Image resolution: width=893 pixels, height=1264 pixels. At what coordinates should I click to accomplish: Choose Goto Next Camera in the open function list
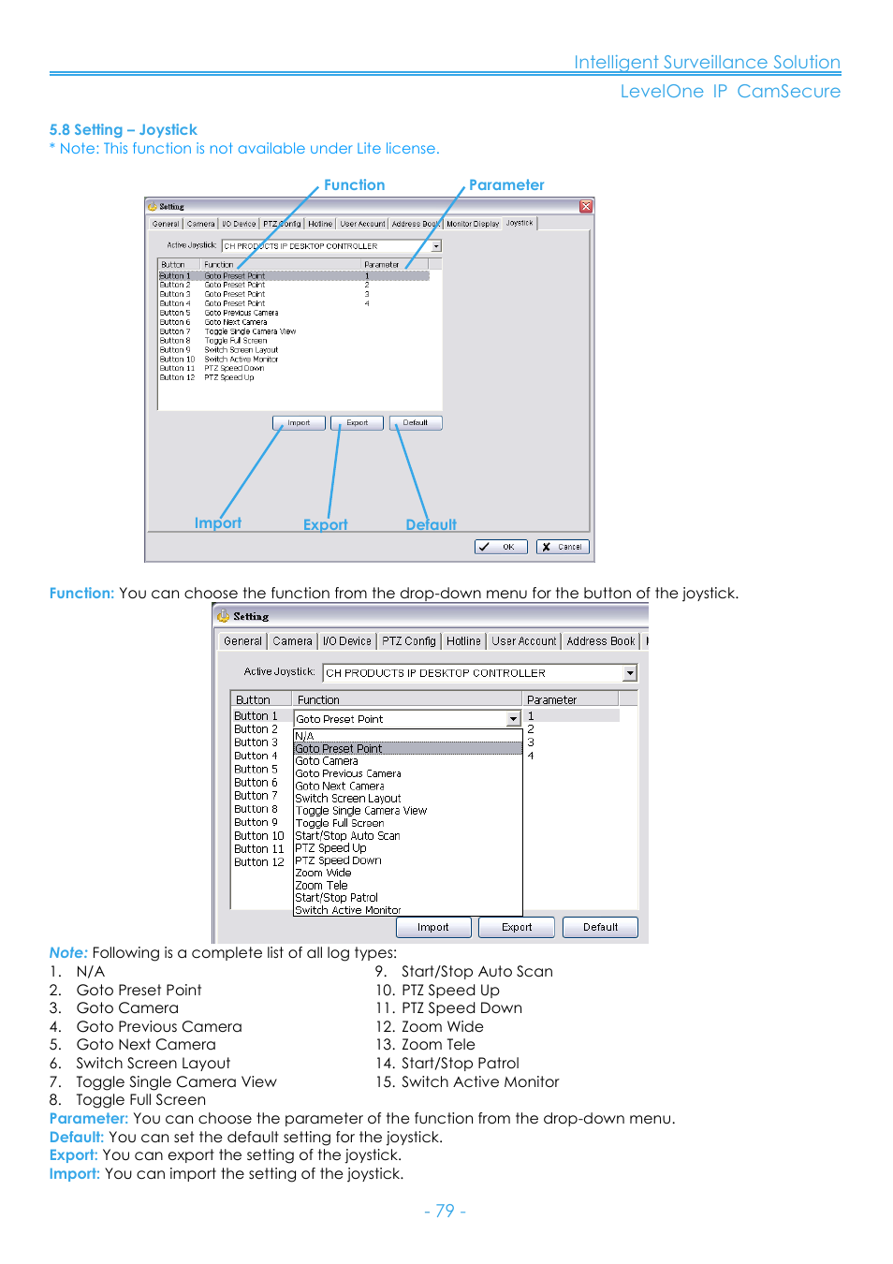[x=407, y=786]
